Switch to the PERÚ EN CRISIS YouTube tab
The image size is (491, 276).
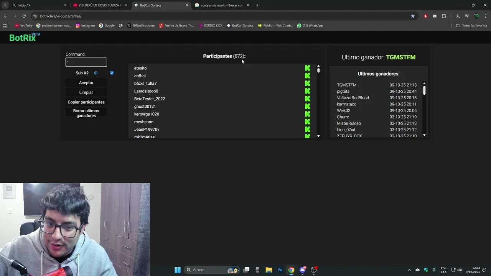pos(100,5)
